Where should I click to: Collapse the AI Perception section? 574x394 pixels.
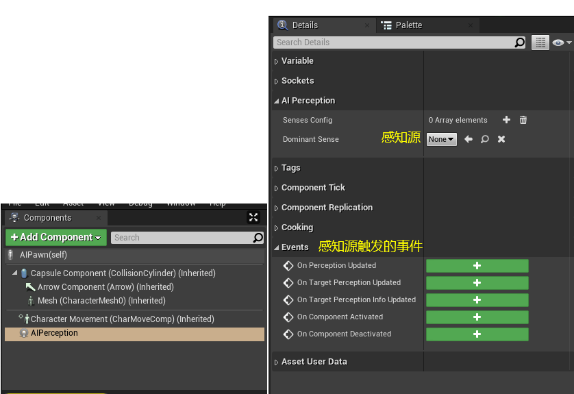click(x=277, y=101)
